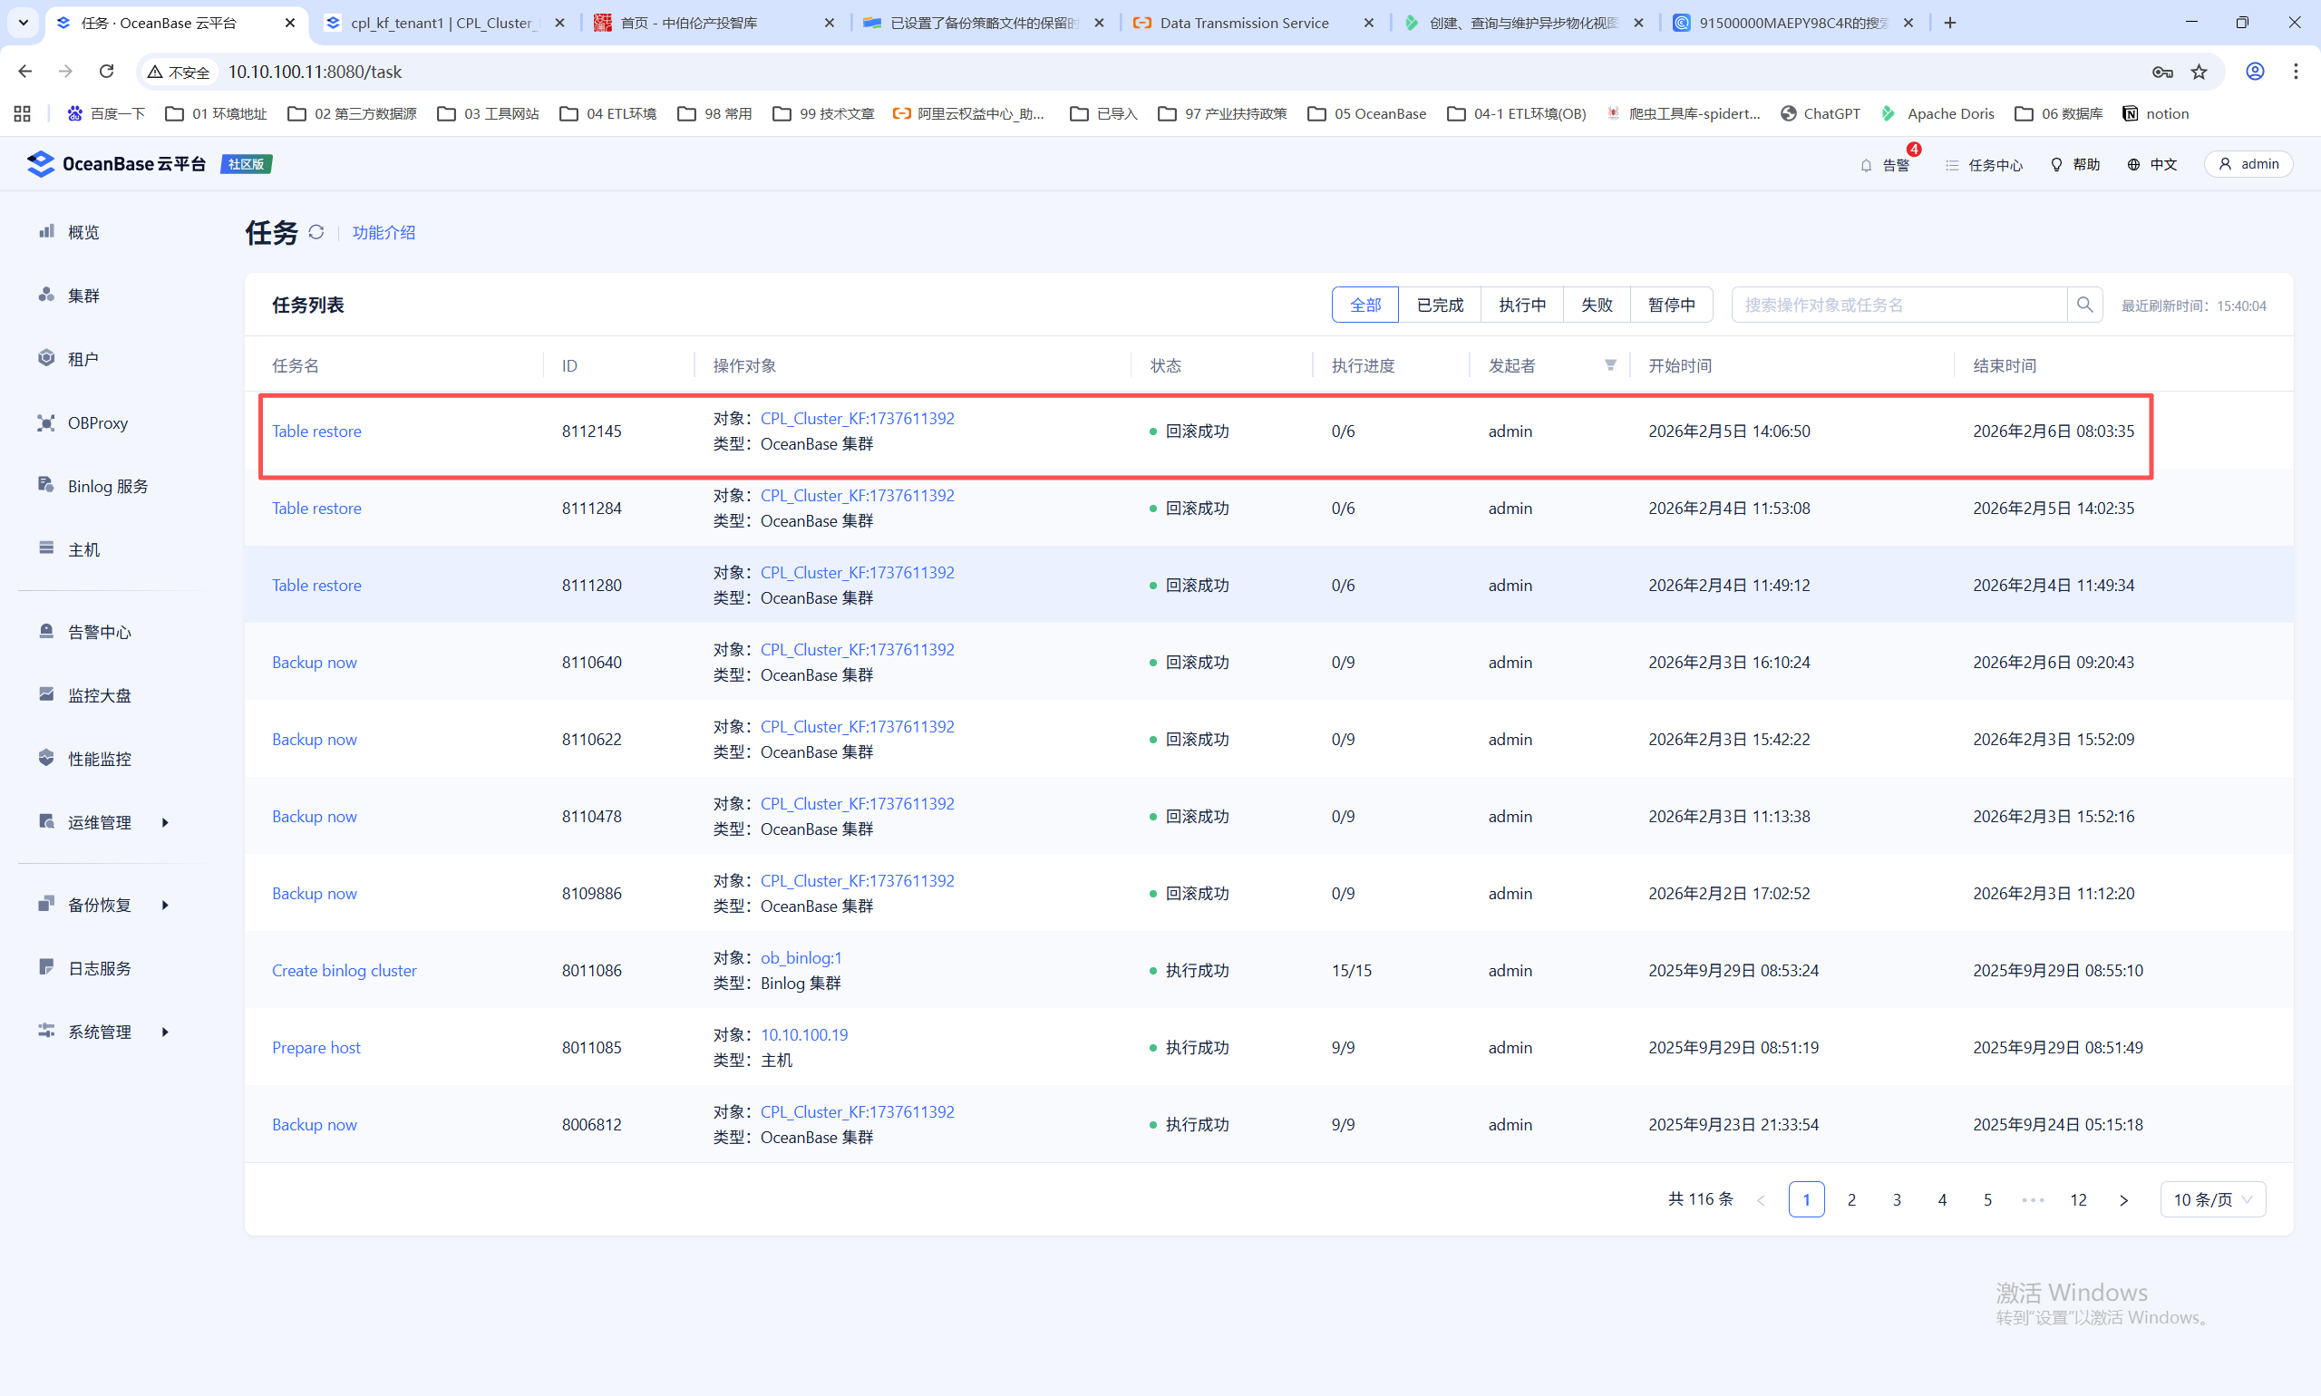The height and width of the screenshot is (1396, 2321).
Task: Go to 监控大盘 from the sidebar
Action: [x=99, y=695]
